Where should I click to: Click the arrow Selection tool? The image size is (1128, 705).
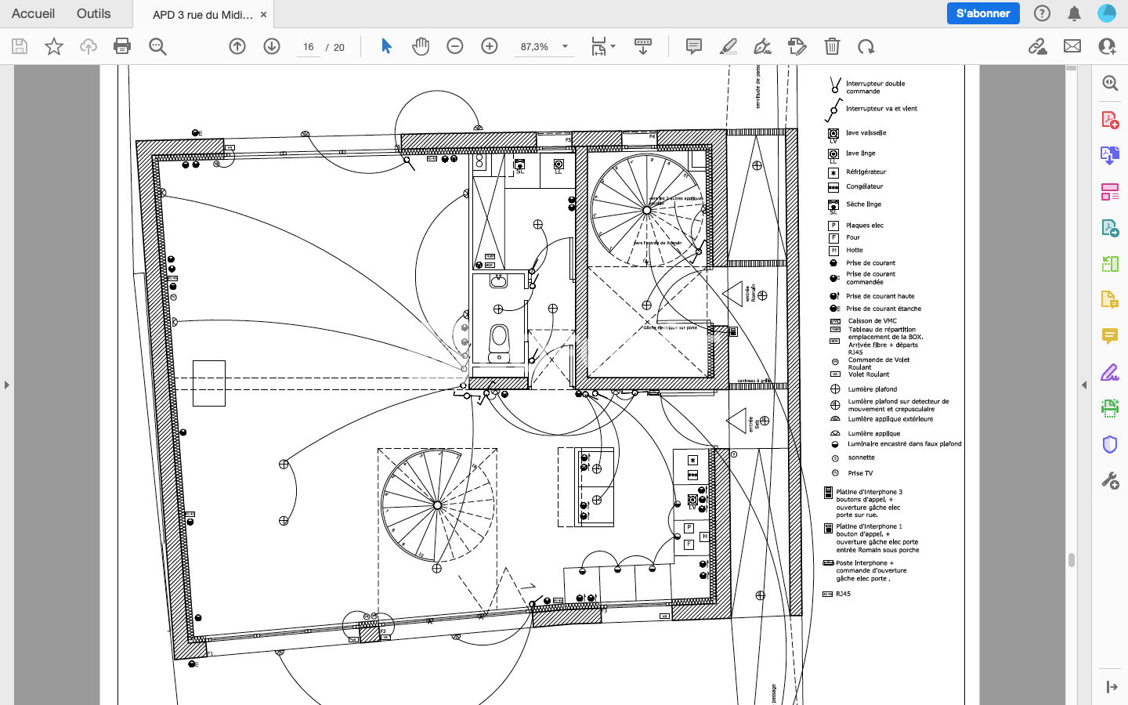[x=386, y=47]
